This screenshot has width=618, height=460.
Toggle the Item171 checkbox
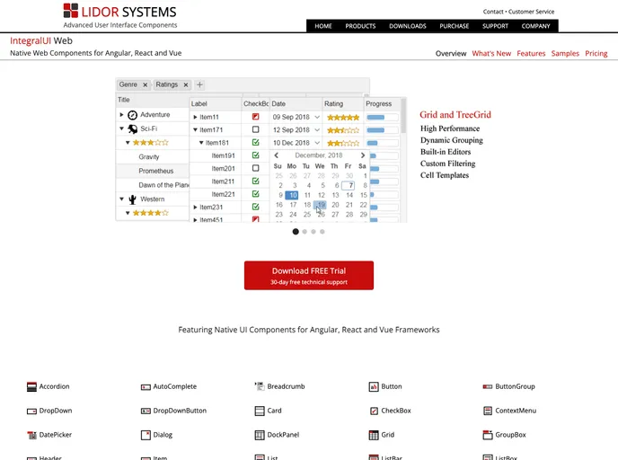(255, 129)
